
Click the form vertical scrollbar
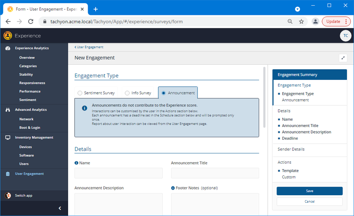(x=264, y=97)
